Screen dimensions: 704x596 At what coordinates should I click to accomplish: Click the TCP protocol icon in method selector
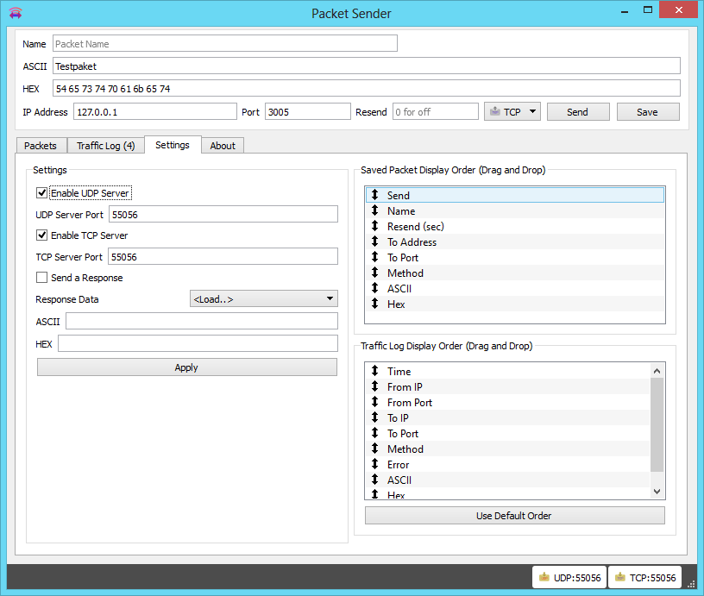[494, 111]
